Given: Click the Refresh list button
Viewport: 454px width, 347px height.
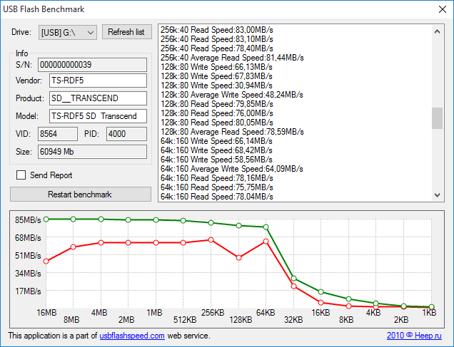Looking at the screenshot, I should (x=127, y=32).
